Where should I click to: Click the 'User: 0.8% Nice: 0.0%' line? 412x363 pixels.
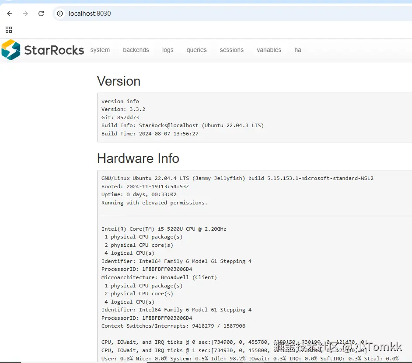click(x=250, y=358)
